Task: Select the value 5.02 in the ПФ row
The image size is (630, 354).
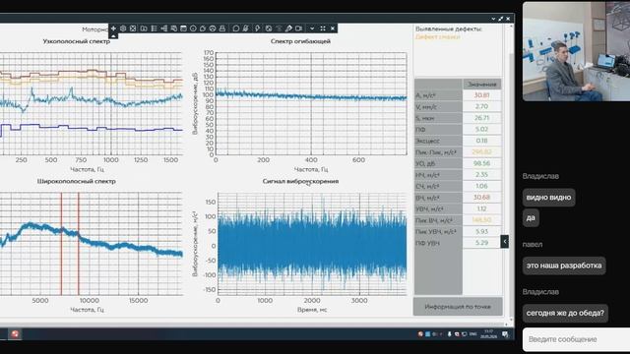Action: click(x=481, y=129)
